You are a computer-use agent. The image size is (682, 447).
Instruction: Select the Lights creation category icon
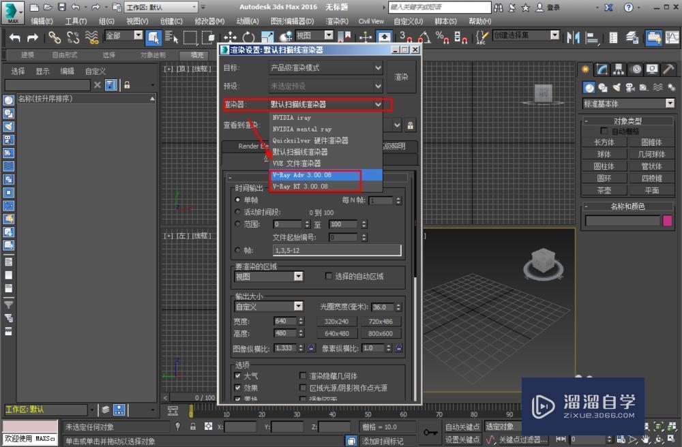pyautogui.click(x=617, y=87)
